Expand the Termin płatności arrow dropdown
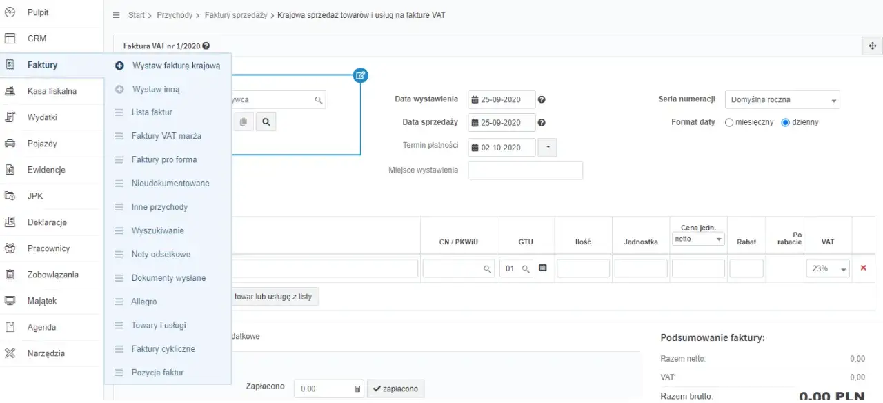883x403 pixels. pyautogui.click(x=547, y=147)
